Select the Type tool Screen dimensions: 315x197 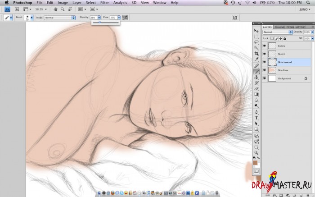256,118
